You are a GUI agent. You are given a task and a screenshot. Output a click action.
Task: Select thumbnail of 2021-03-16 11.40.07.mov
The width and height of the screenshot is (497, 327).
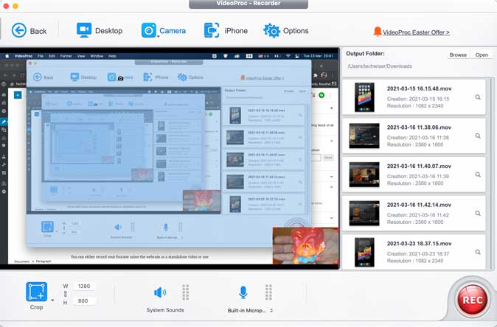click(364, 175)
